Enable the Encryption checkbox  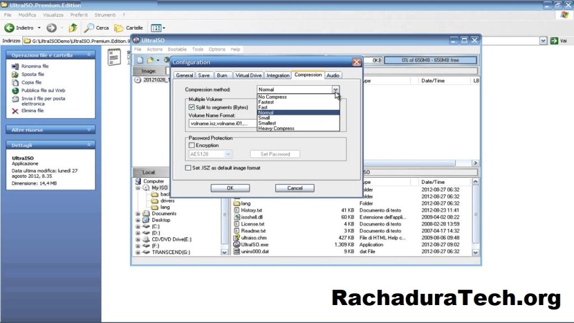pos(192,145)
